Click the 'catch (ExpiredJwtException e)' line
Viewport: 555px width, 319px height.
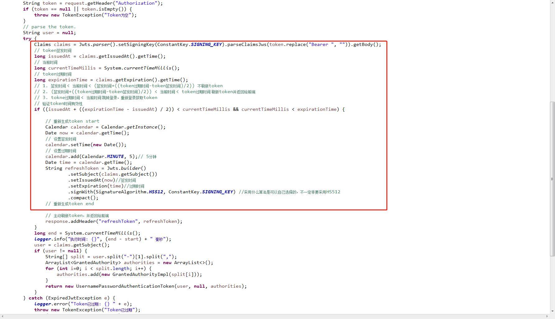[69, 298]
